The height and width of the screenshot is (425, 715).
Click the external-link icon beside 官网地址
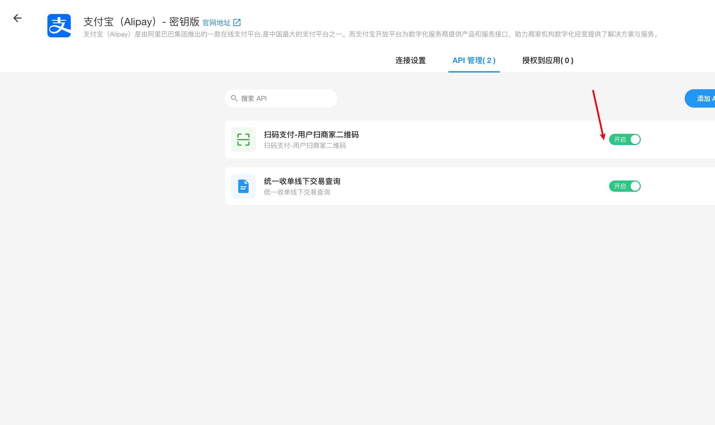[237, 23]
